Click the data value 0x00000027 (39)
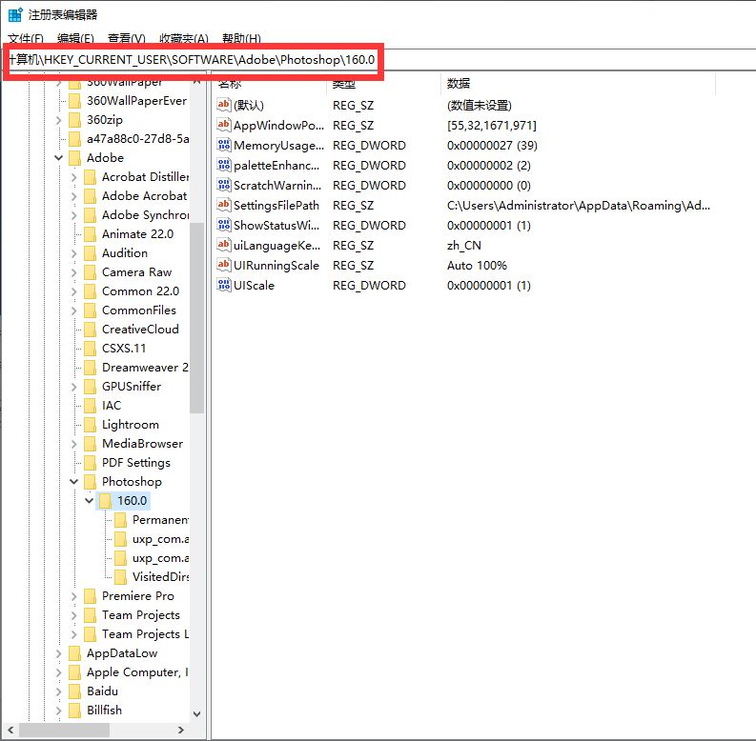This screenshot has width=756, height=741. 492,146
